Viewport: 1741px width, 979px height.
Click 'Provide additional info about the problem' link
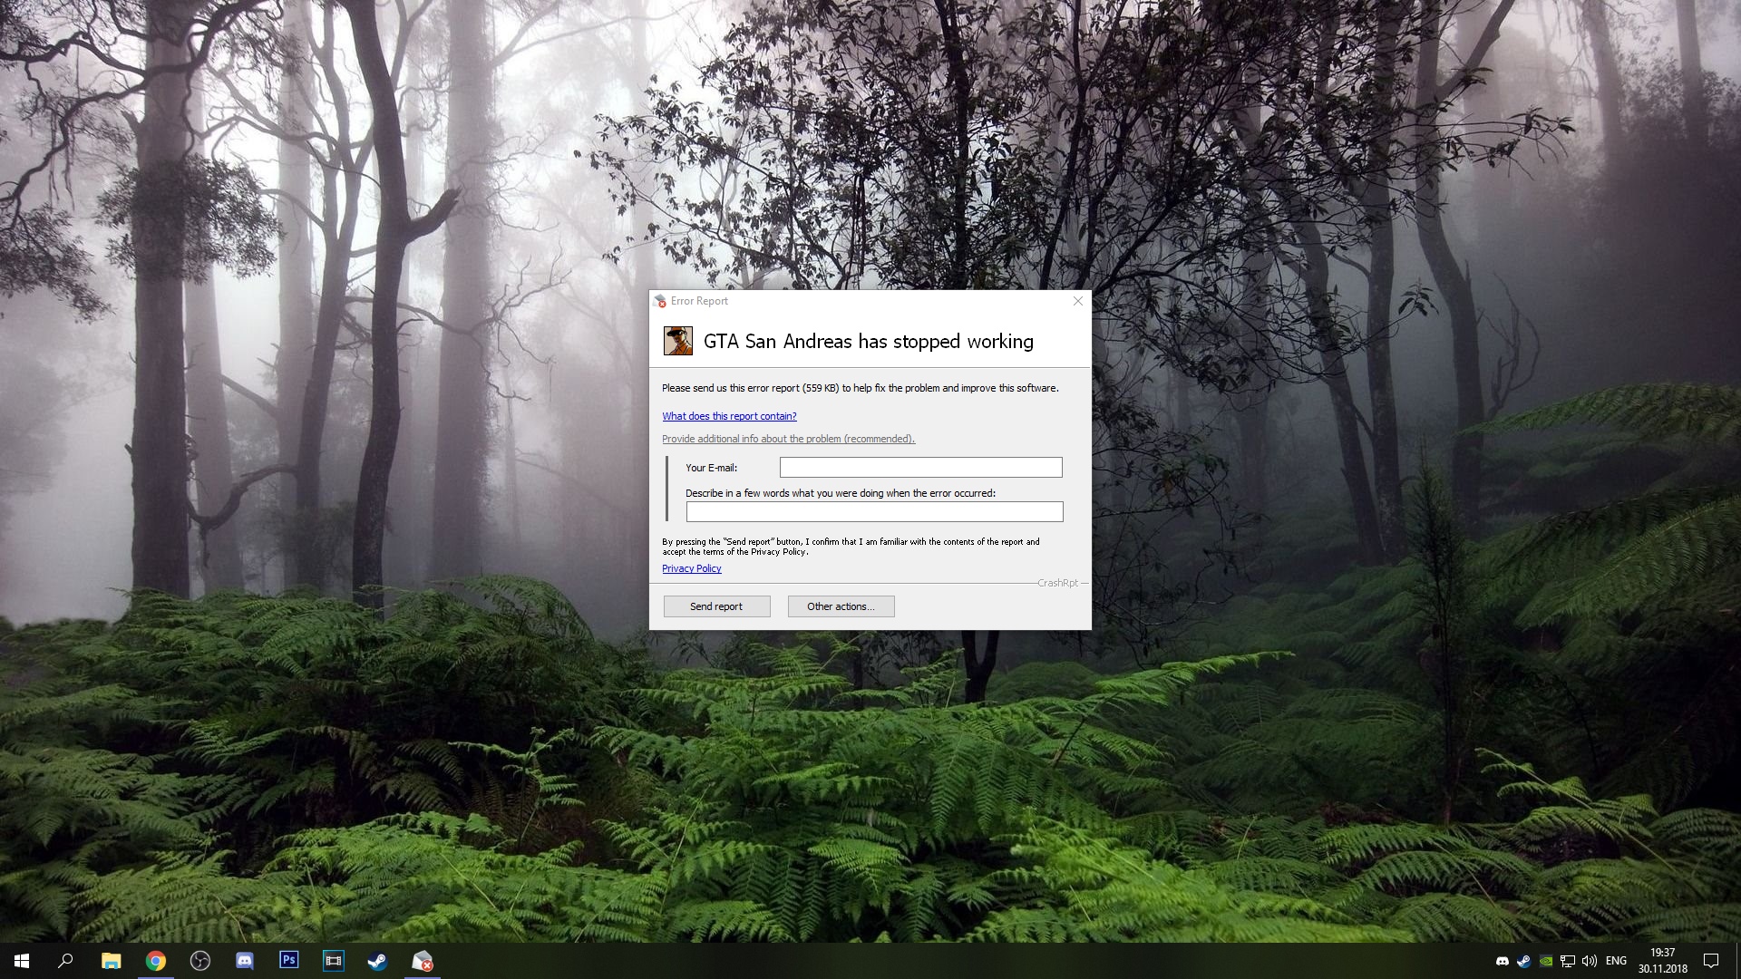[788, 439]
